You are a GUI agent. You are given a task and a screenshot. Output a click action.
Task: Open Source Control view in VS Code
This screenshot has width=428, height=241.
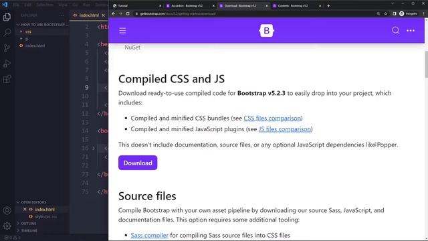pyautogui.click(x=7, y=48)
